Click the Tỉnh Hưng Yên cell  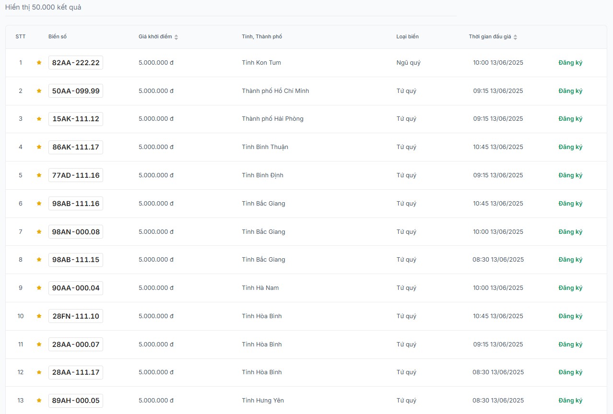click(263, 401)
